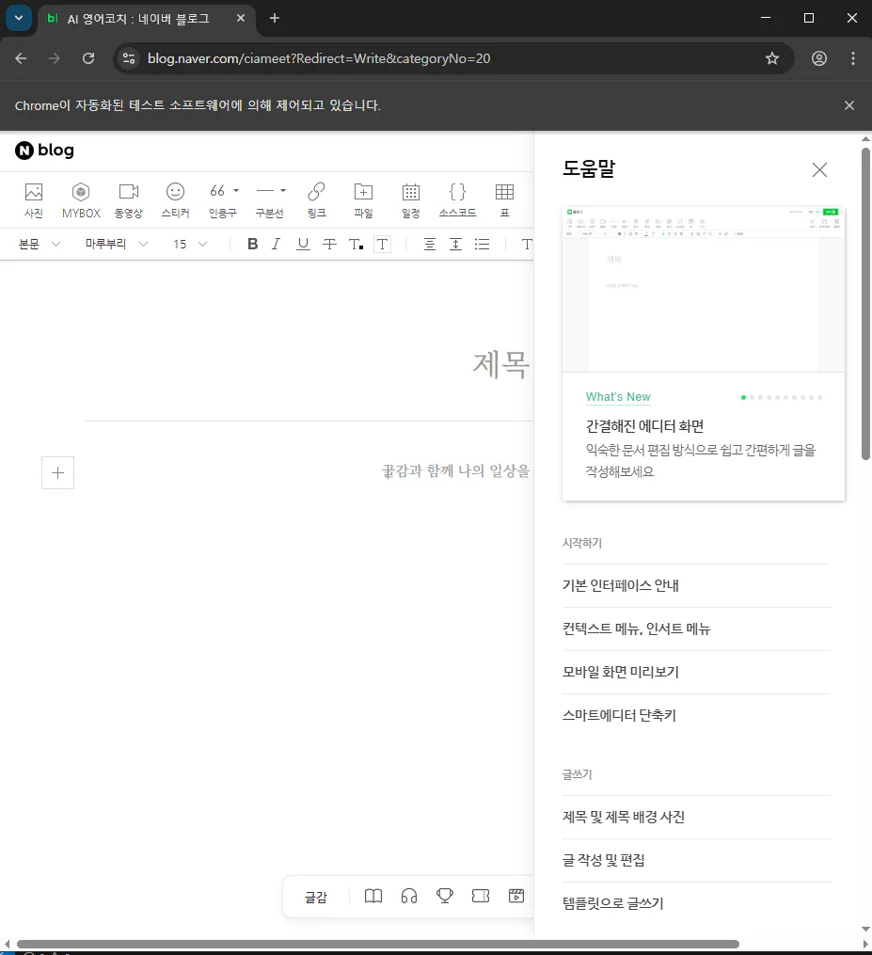Image resolution: width=872 pixels, height=955 pixels.
Task: Add a hyperlink with 링크 icon
Action: point(317,199)
